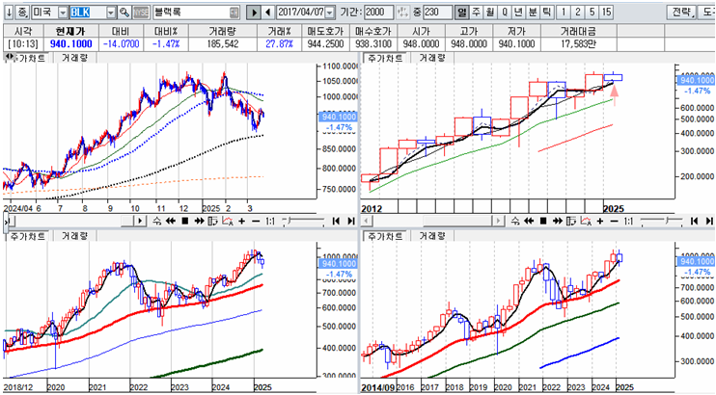The width and height of the screenshot is (716, 395).
Task: Zoom out with minus icon, left toolbar
Action: [256, 222]
